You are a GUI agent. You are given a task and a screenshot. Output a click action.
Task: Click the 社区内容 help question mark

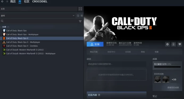pyautogui.click(x=99, y=95)
